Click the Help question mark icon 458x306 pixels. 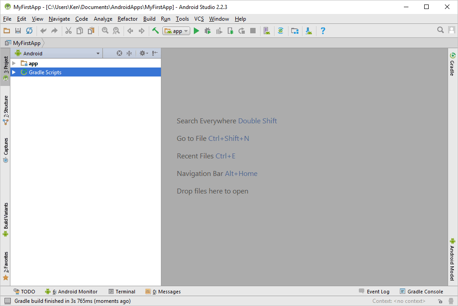point(323,31)
